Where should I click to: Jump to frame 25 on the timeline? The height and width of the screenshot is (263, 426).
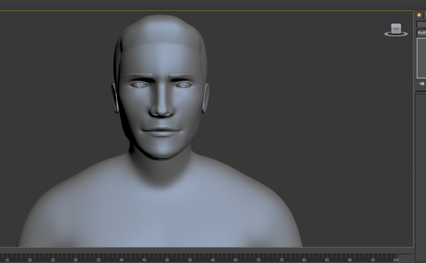click(52, 257)
